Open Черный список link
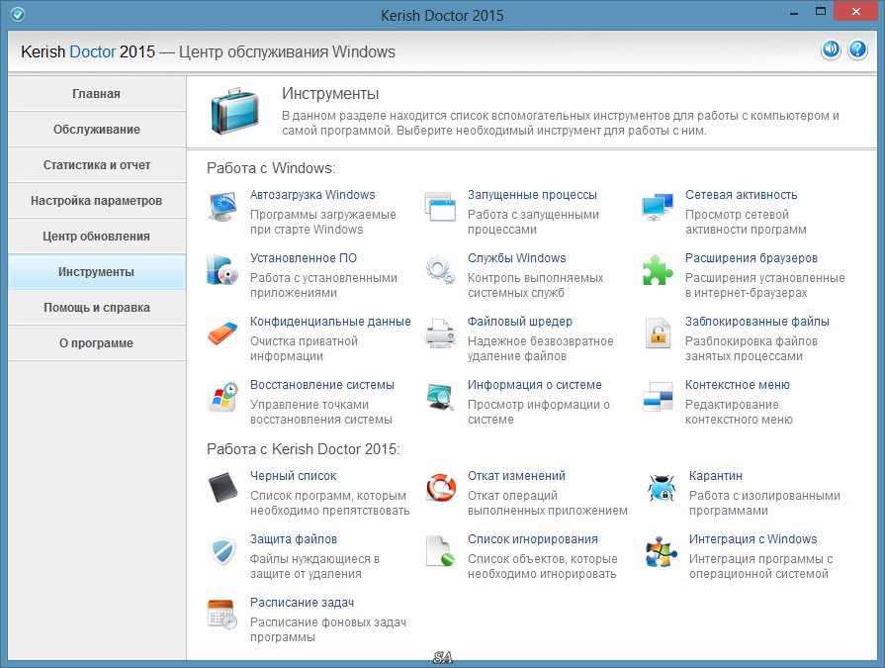Viewport: 885px width, 668px height. pos(293,475)
